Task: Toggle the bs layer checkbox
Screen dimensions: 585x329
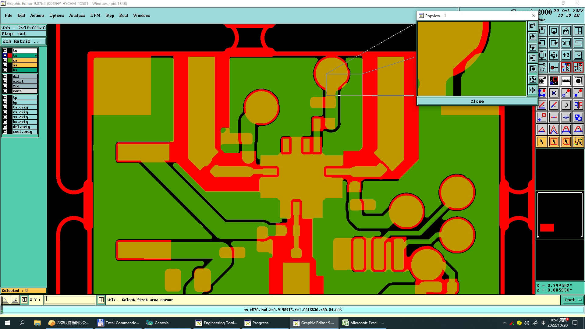Action: [5, 70]
